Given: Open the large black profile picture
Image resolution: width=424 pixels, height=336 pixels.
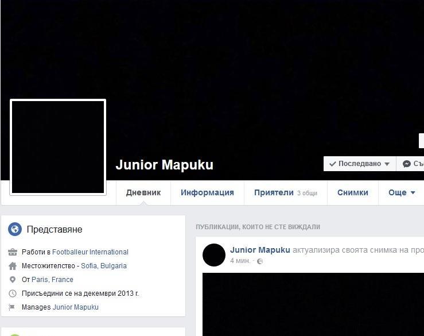Looking at the screenshot, I should click(58, 147).
